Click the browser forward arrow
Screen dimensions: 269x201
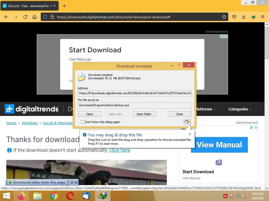pyautogui.click(x=16, y=17)
